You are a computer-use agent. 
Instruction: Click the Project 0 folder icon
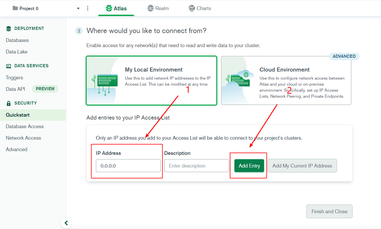tap(15, 8)
